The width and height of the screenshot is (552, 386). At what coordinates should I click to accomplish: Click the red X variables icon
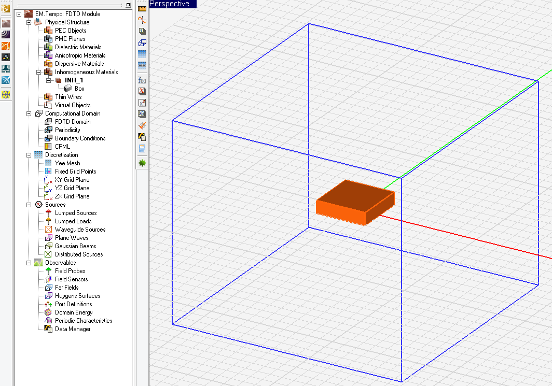[142, 91]
